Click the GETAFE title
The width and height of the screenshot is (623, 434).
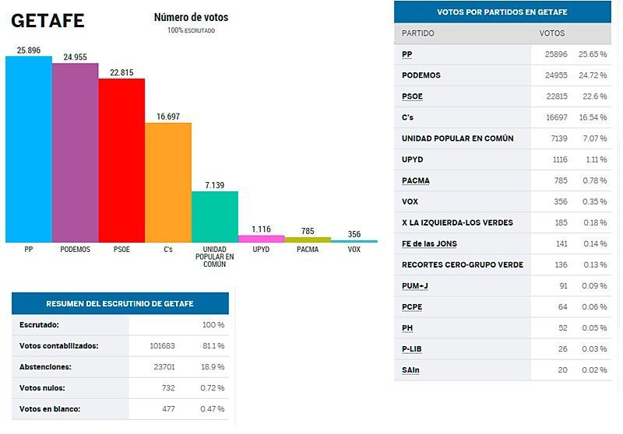coord(48,21)
